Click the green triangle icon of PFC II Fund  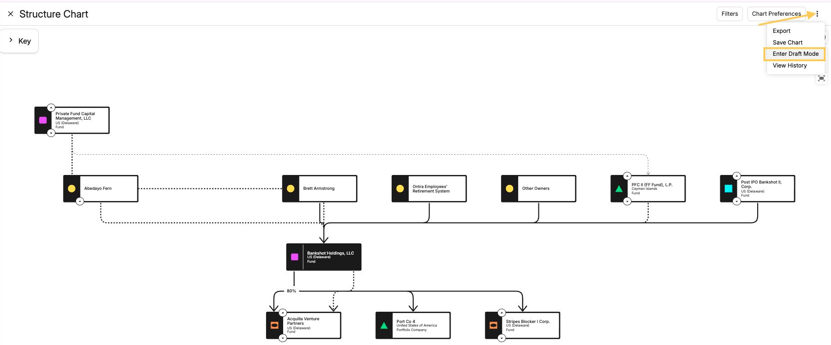619,188
